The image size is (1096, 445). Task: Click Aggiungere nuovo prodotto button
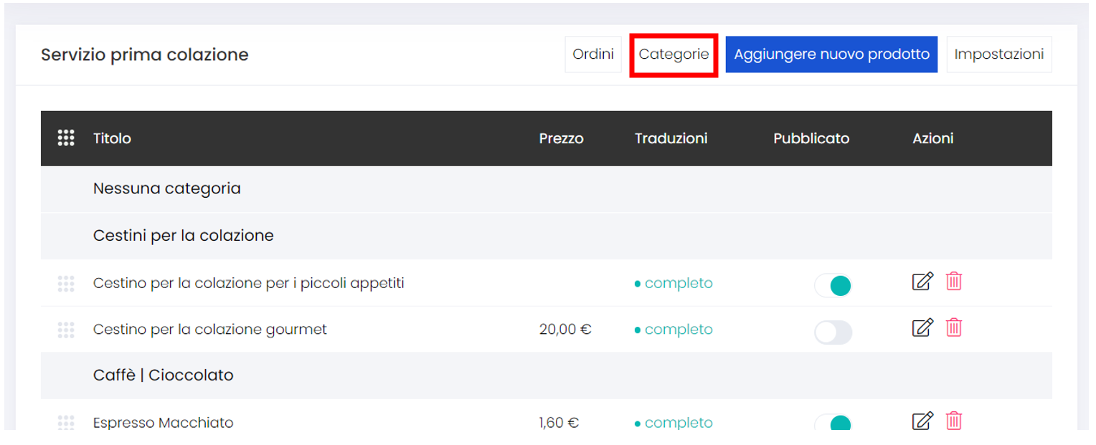pos(831,54)
